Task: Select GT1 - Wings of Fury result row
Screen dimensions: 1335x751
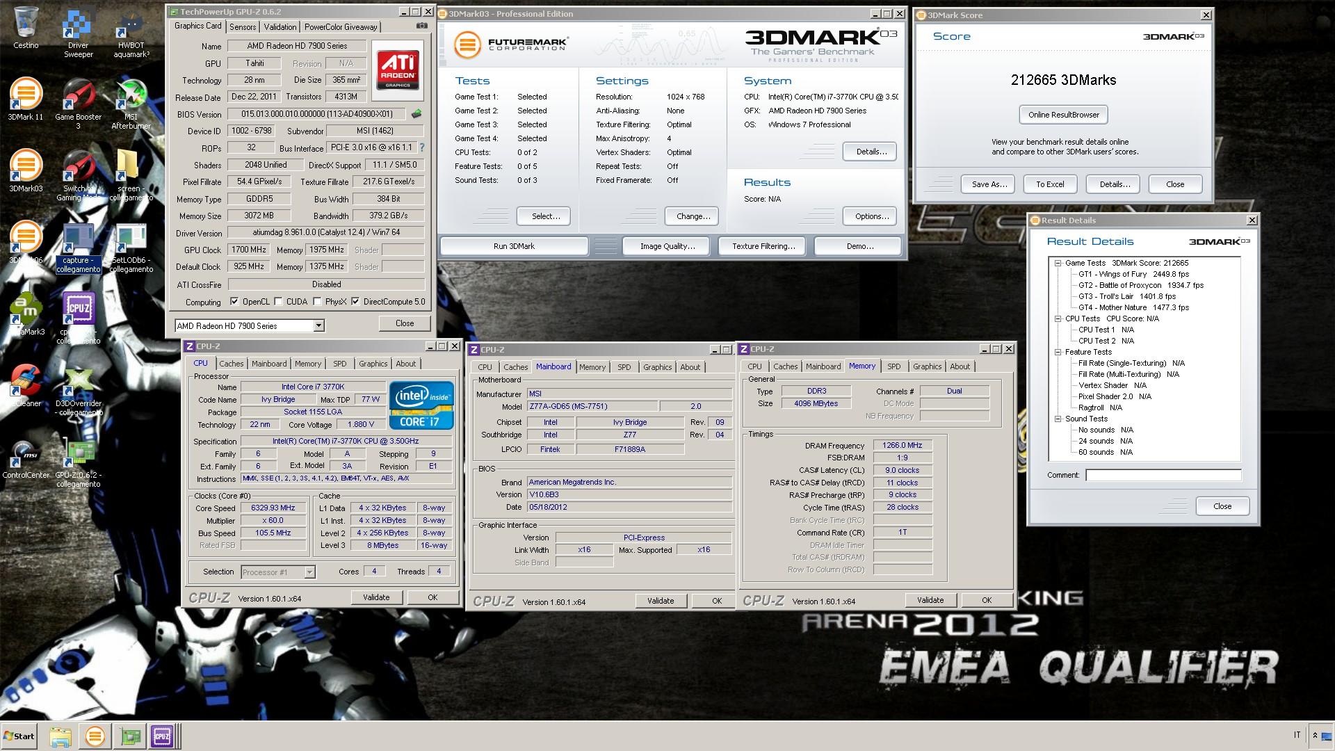Action: coord(1133,274)
